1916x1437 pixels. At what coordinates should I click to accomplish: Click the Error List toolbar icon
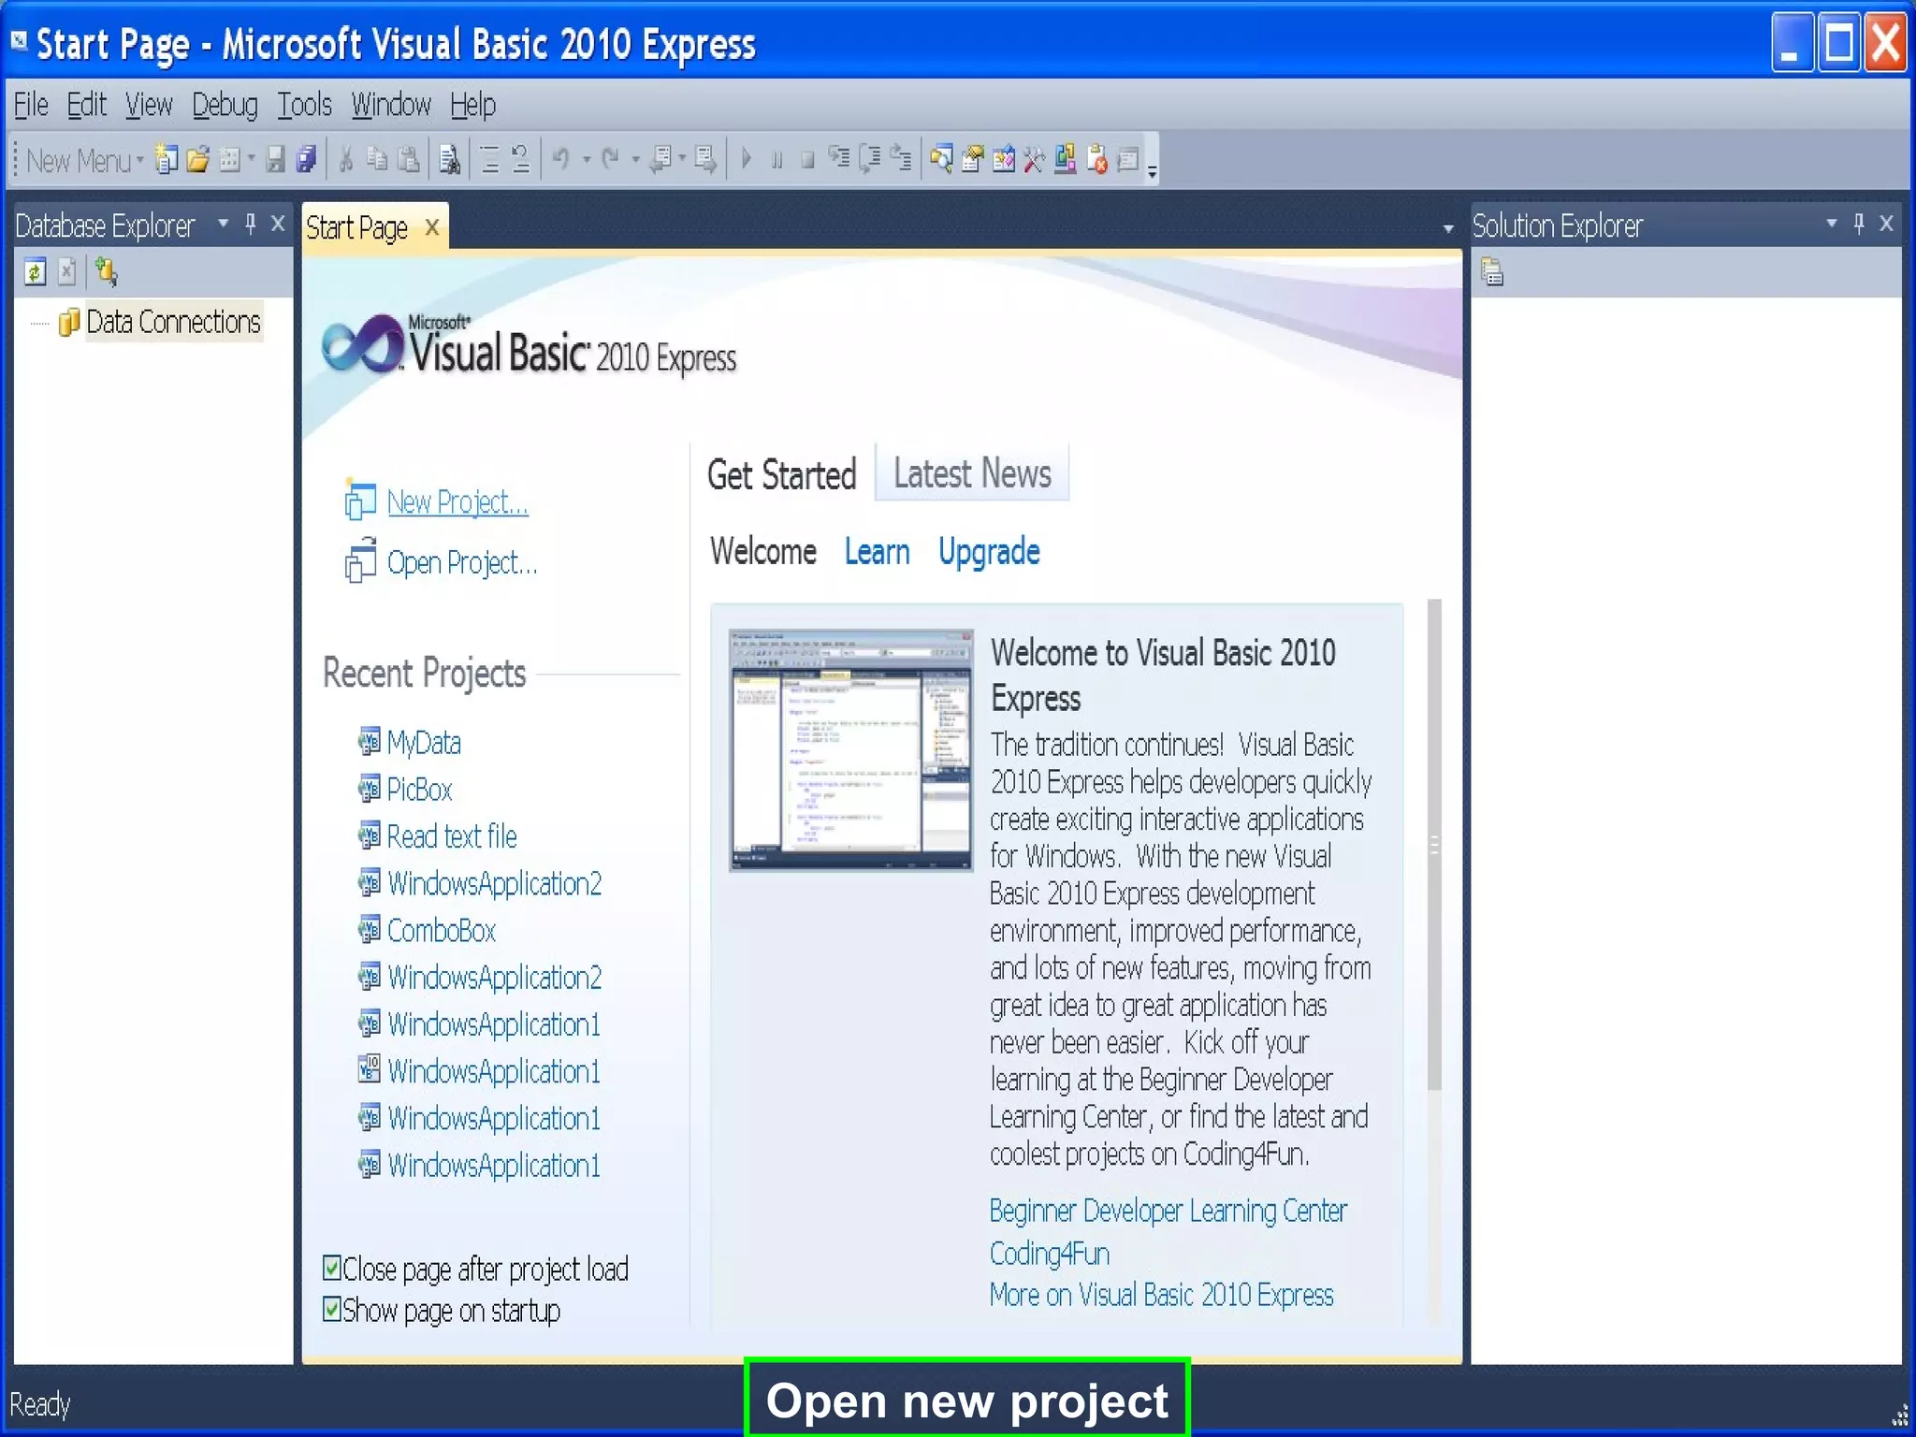pos(1096,160)
